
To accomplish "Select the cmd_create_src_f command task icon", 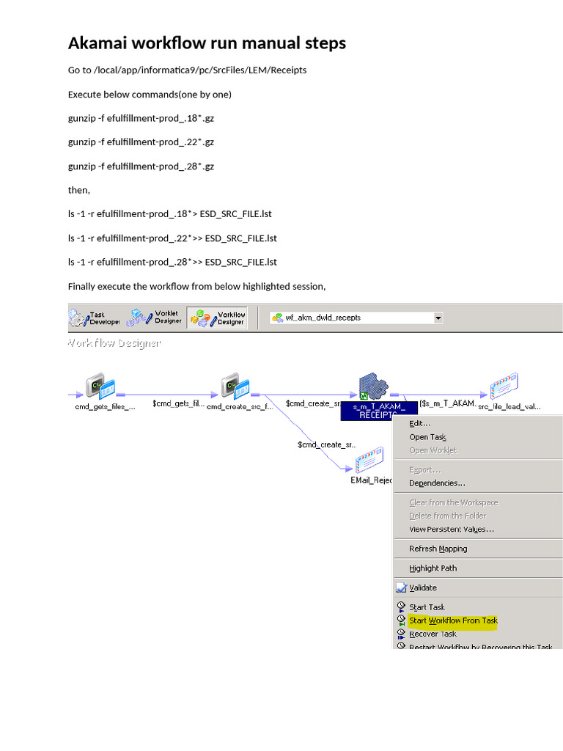I will point(235,387).
